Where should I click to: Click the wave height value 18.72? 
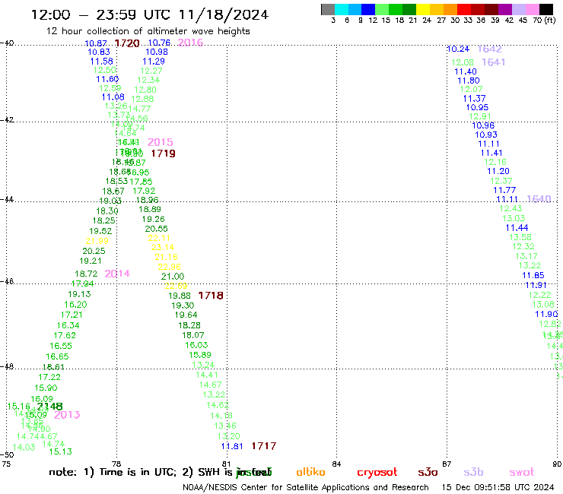(86, 274)
